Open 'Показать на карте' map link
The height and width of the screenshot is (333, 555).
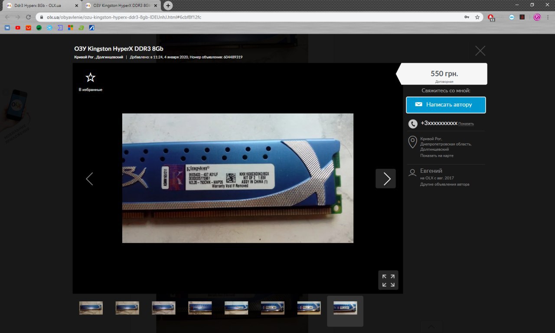[437, 155]
